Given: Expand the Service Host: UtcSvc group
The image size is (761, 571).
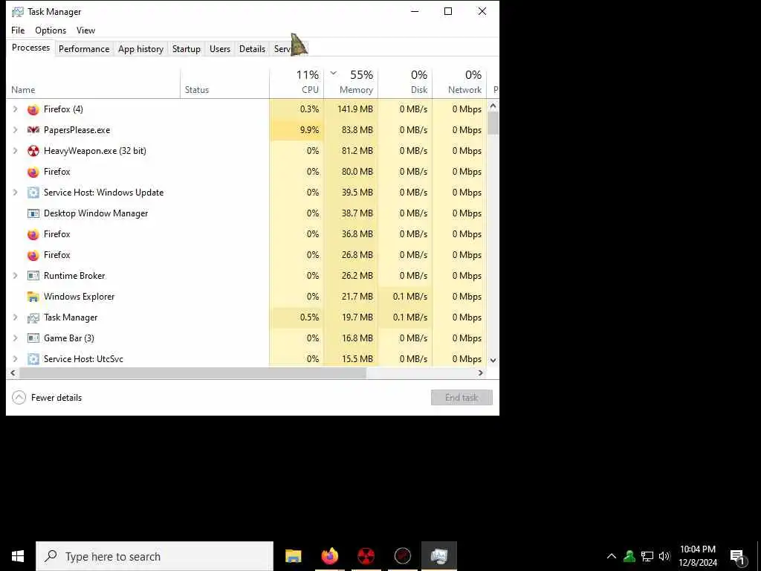Looking at the screenshot, I should tap(15, 359).
